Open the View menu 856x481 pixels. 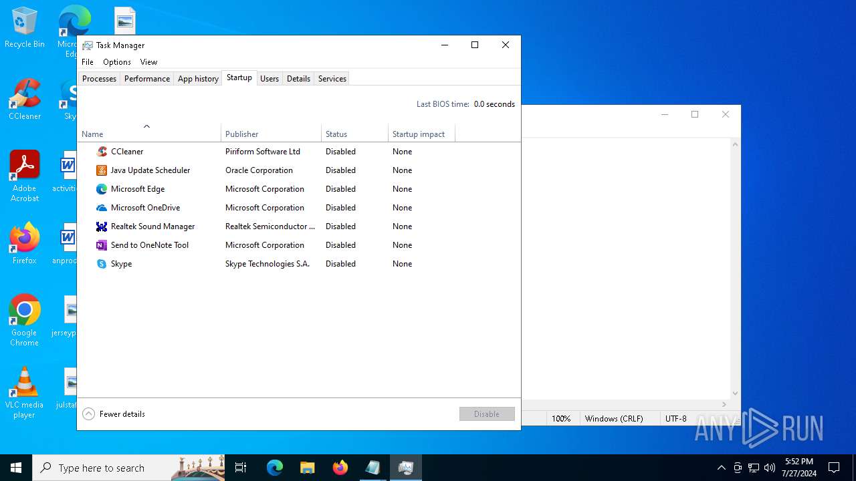pyautogui.click(x=148, y=62)
